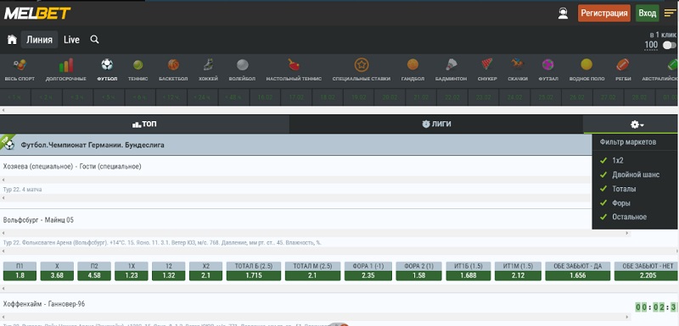Open the customer support headset icon
The width and height of the screenshot is (679, 326).
(563, 14)
